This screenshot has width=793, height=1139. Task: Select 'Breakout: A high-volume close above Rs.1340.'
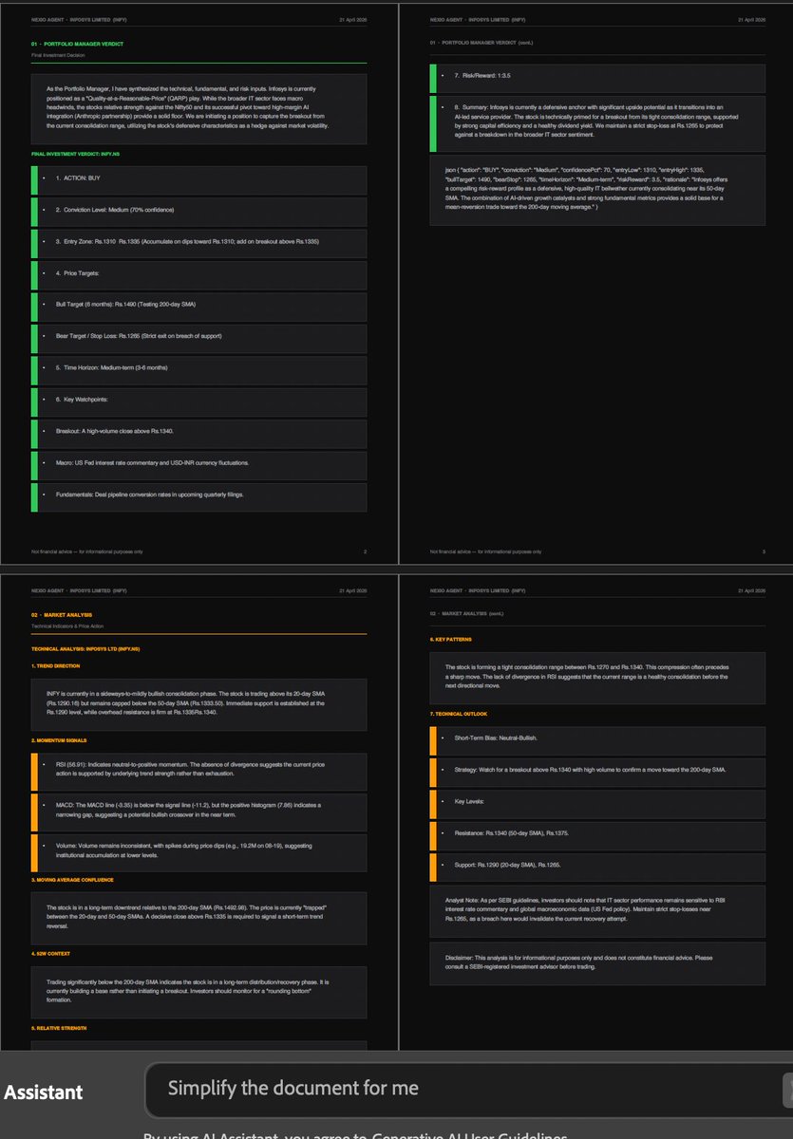(198, 432)
